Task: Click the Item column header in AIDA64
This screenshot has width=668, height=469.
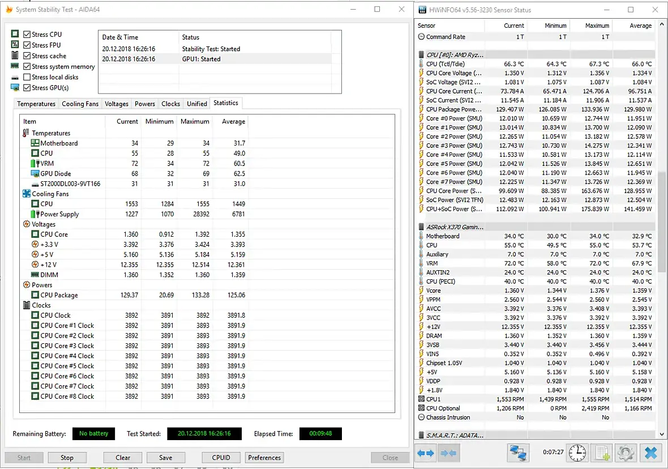Action: [62, 122]
